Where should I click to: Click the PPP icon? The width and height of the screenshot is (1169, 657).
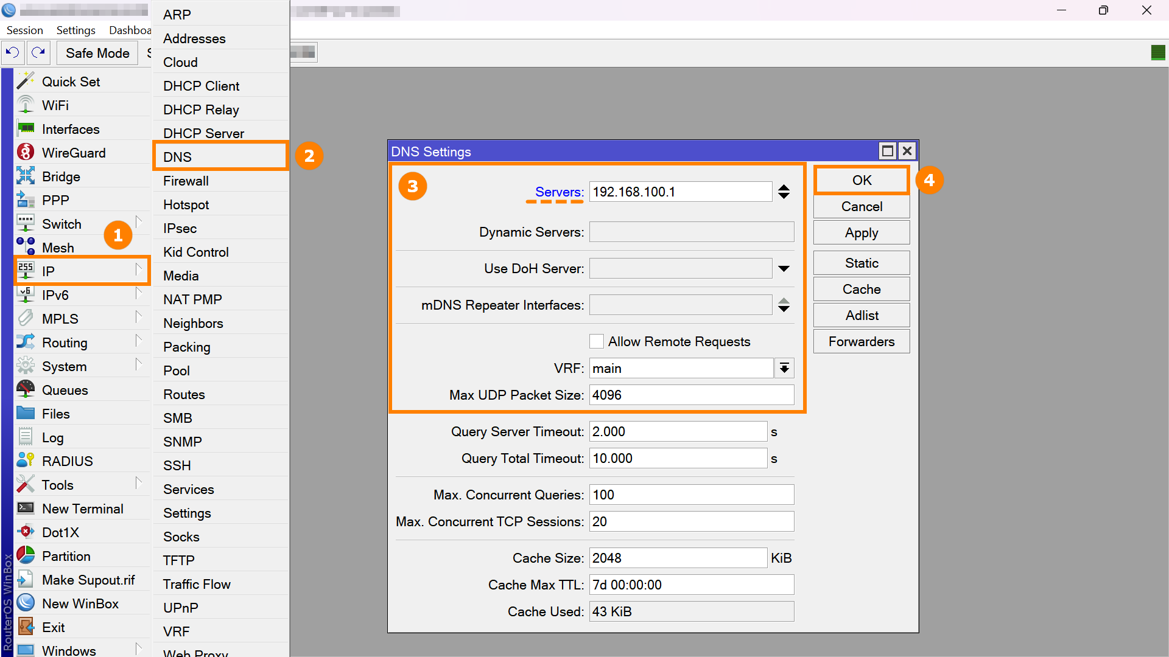(26, 200)
